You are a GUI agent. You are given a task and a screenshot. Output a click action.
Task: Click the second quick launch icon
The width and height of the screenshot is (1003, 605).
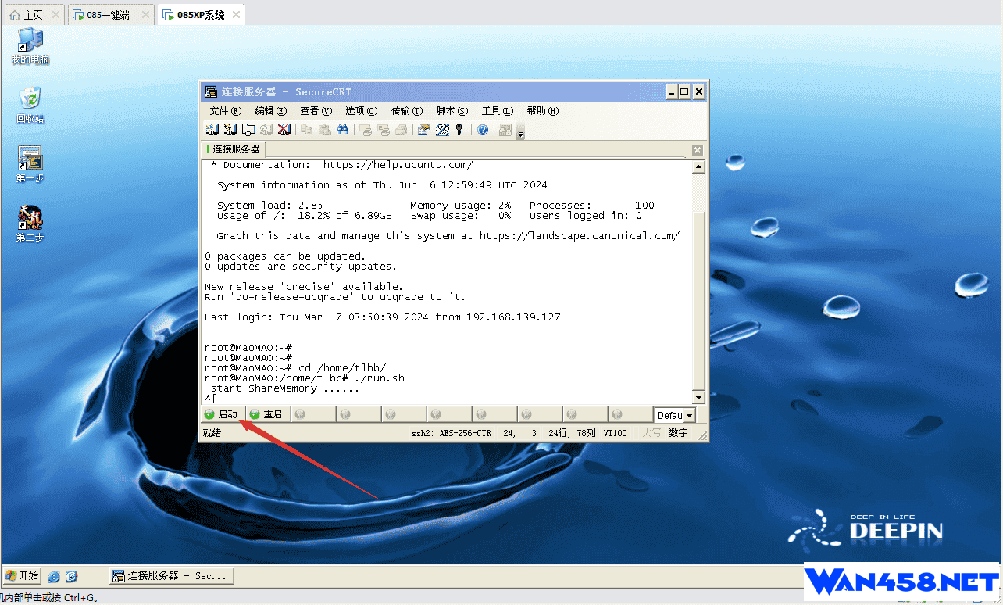71,576
